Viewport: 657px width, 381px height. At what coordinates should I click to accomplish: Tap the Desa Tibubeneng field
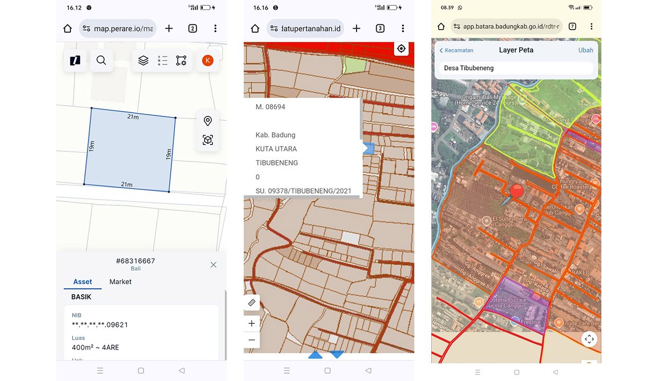[516, 68]
